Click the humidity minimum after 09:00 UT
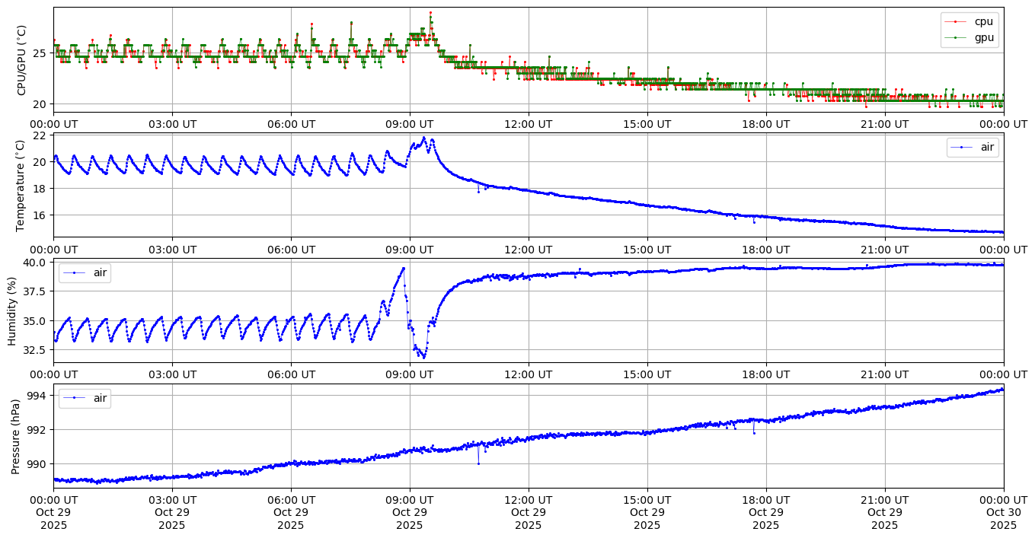This screenshot has height=538, width=1035. click(423, 356)
